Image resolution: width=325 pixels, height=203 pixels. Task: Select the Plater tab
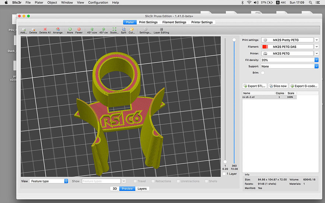130,22
